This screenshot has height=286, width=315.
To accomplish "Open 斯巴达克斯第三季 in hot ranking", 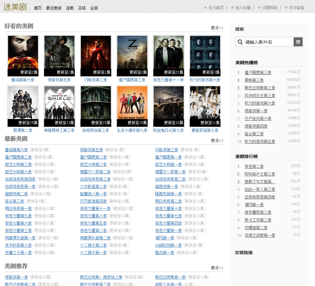I will click(260, 88).
